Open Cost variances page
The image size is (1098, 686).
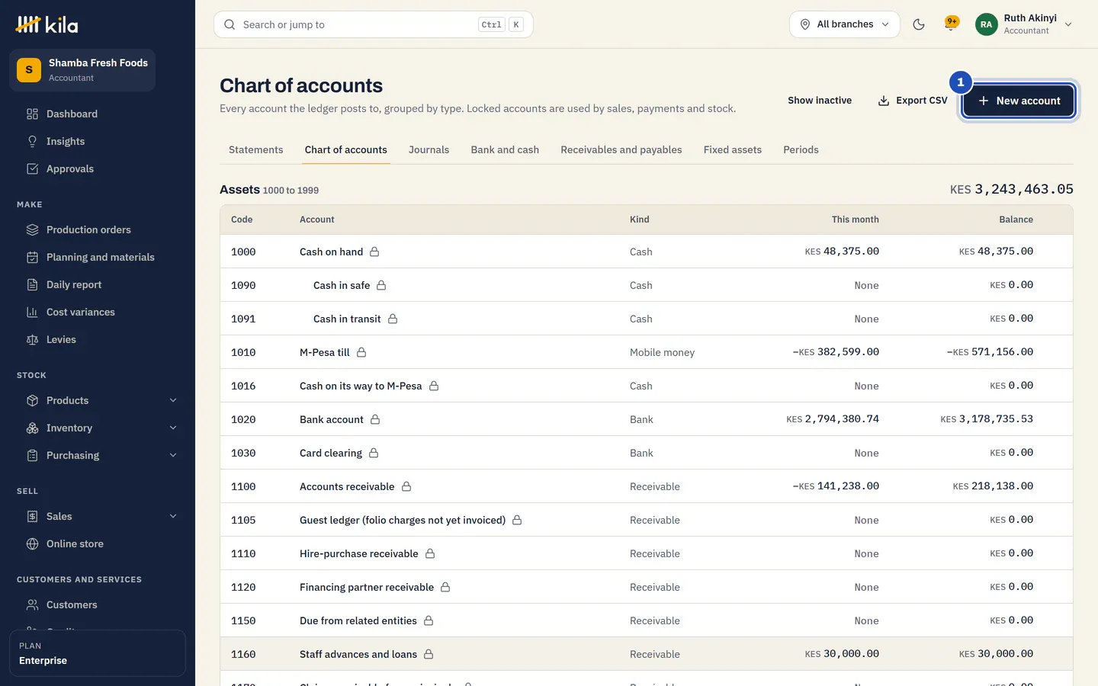[x=98, y=312]
